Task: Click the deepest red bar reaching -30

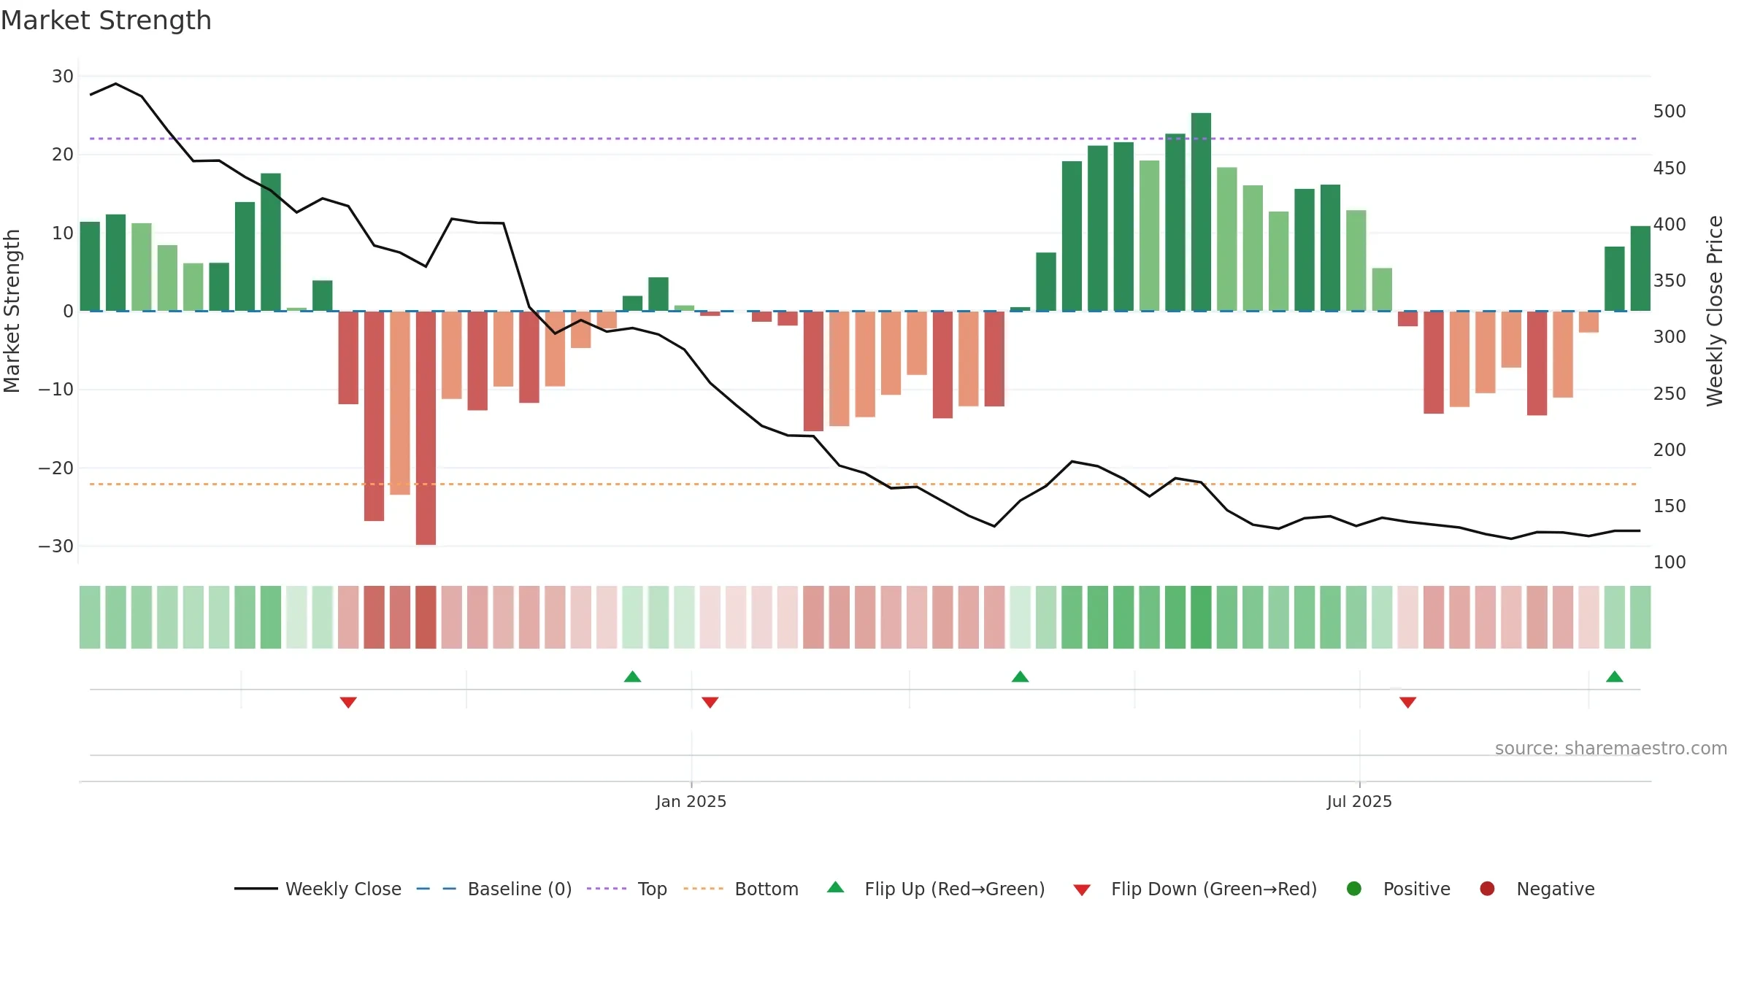Action: (426, 428)
